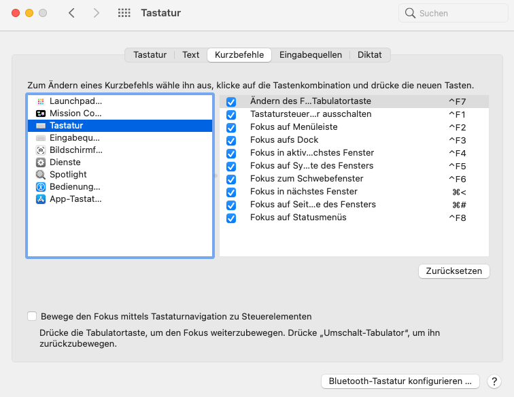
Task: Select the App-Tastaturkurzbefehle icon
Action: (x=41, y=199)
